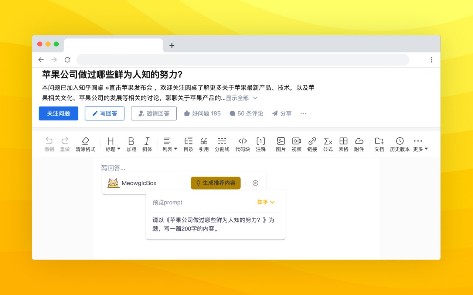This screenshot has width=473, height=295.
Task: Click the 生成推荐内容 generate button
Action: click(216, 183)
